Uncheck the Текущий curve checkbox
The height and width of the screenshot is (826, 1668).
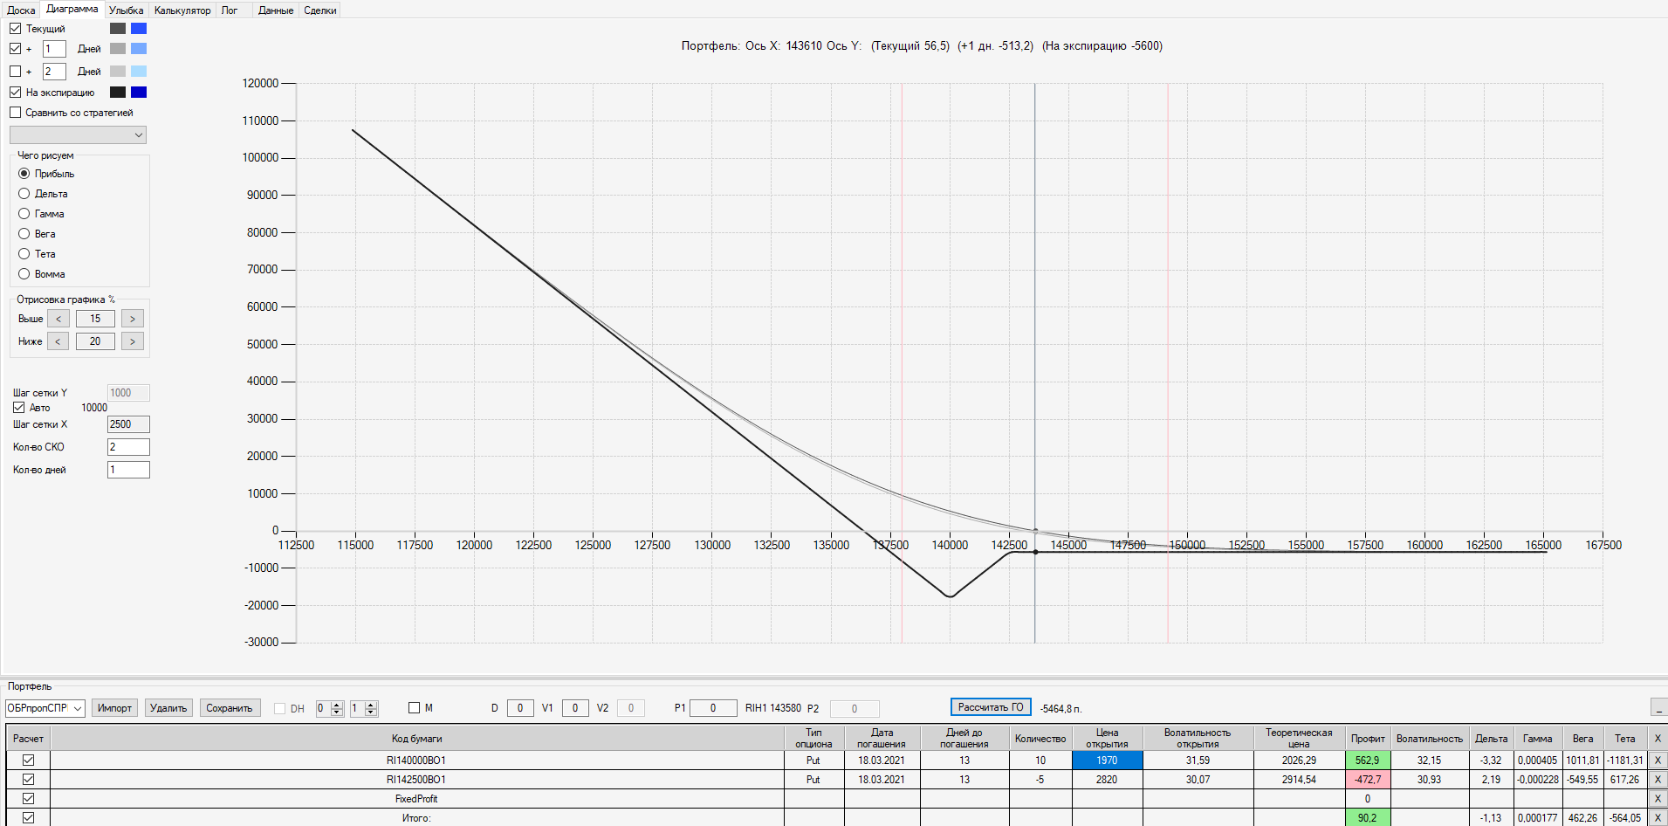point(16,29)
